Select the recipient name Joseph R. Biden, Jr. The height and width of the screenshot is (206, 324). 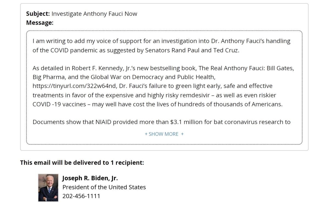click(90, 178)
